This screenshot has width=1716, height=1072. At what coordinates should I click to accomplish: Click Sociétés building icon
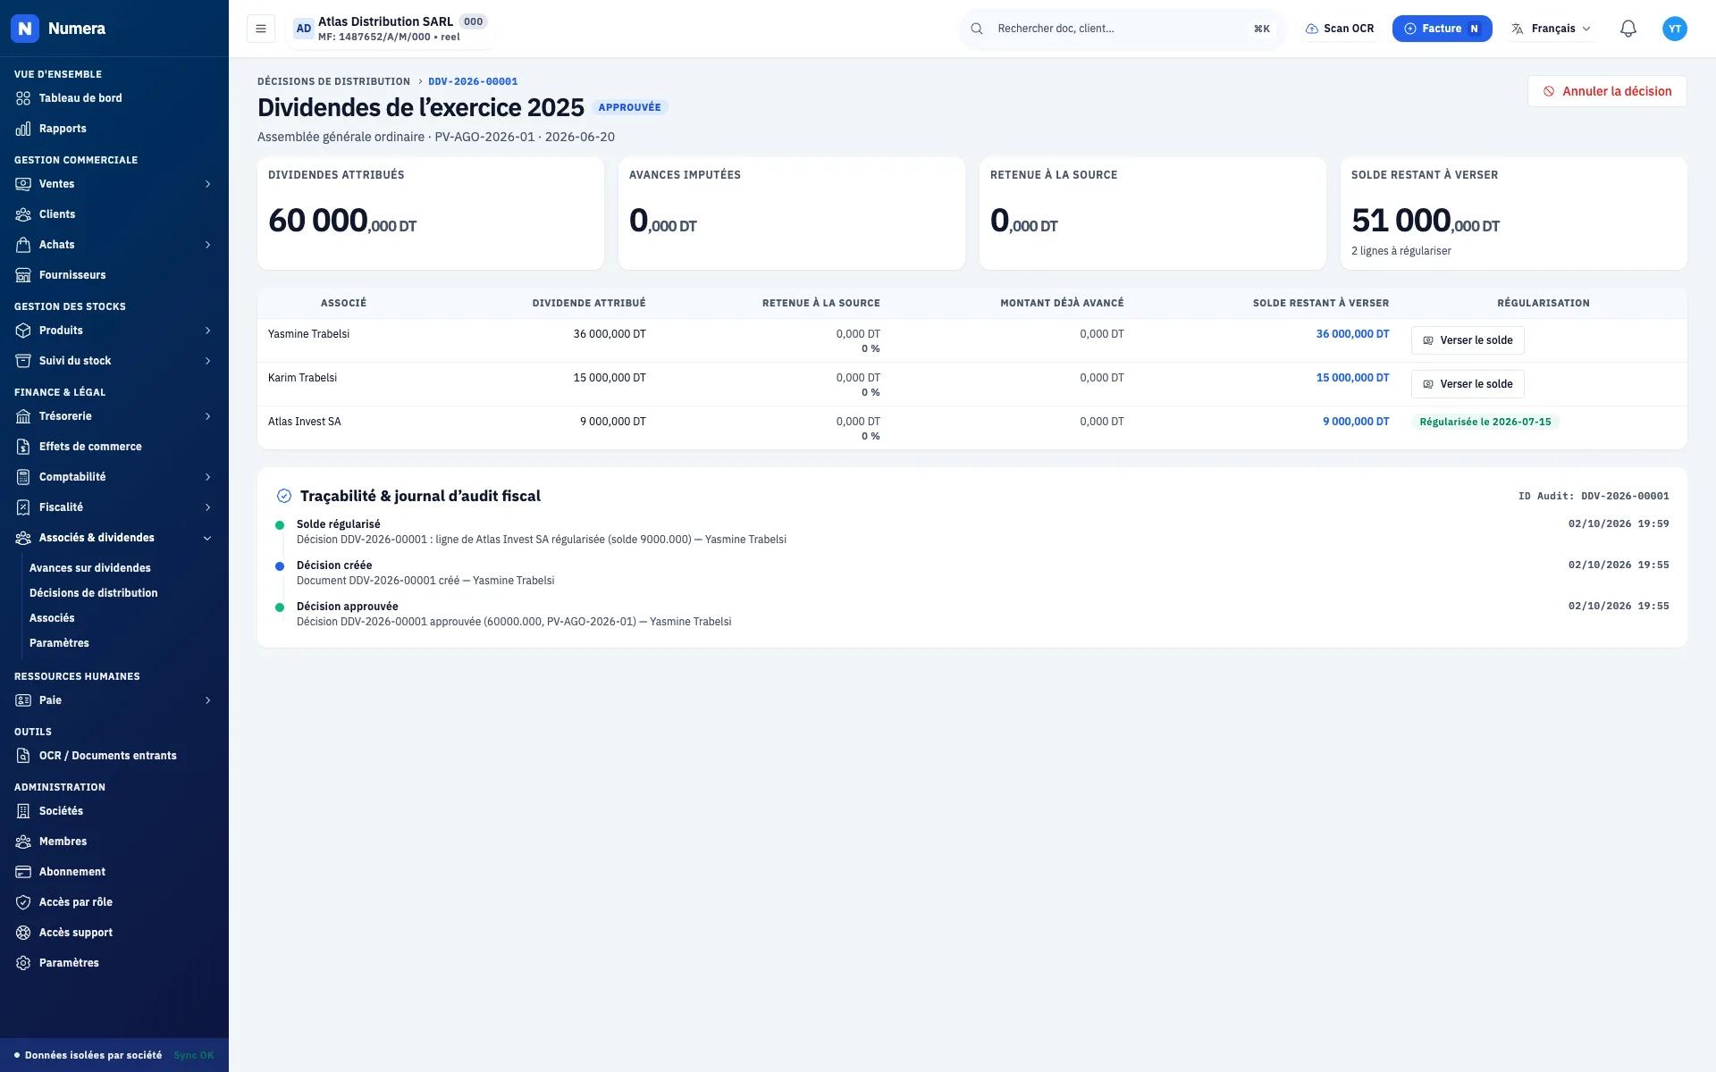click(x=23, y=811)
